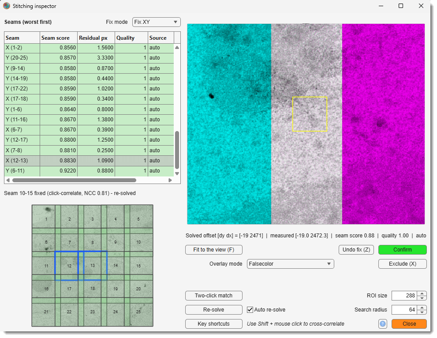Screen dimensions: 437x338
Task: Click the Re-solve button
Action: coord(214,310)
